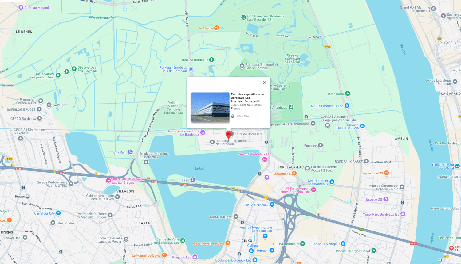Select the École maternelle Jacques Prévert icon
The height and width of the screenshot is (264, 461).
tap(126, 239)
